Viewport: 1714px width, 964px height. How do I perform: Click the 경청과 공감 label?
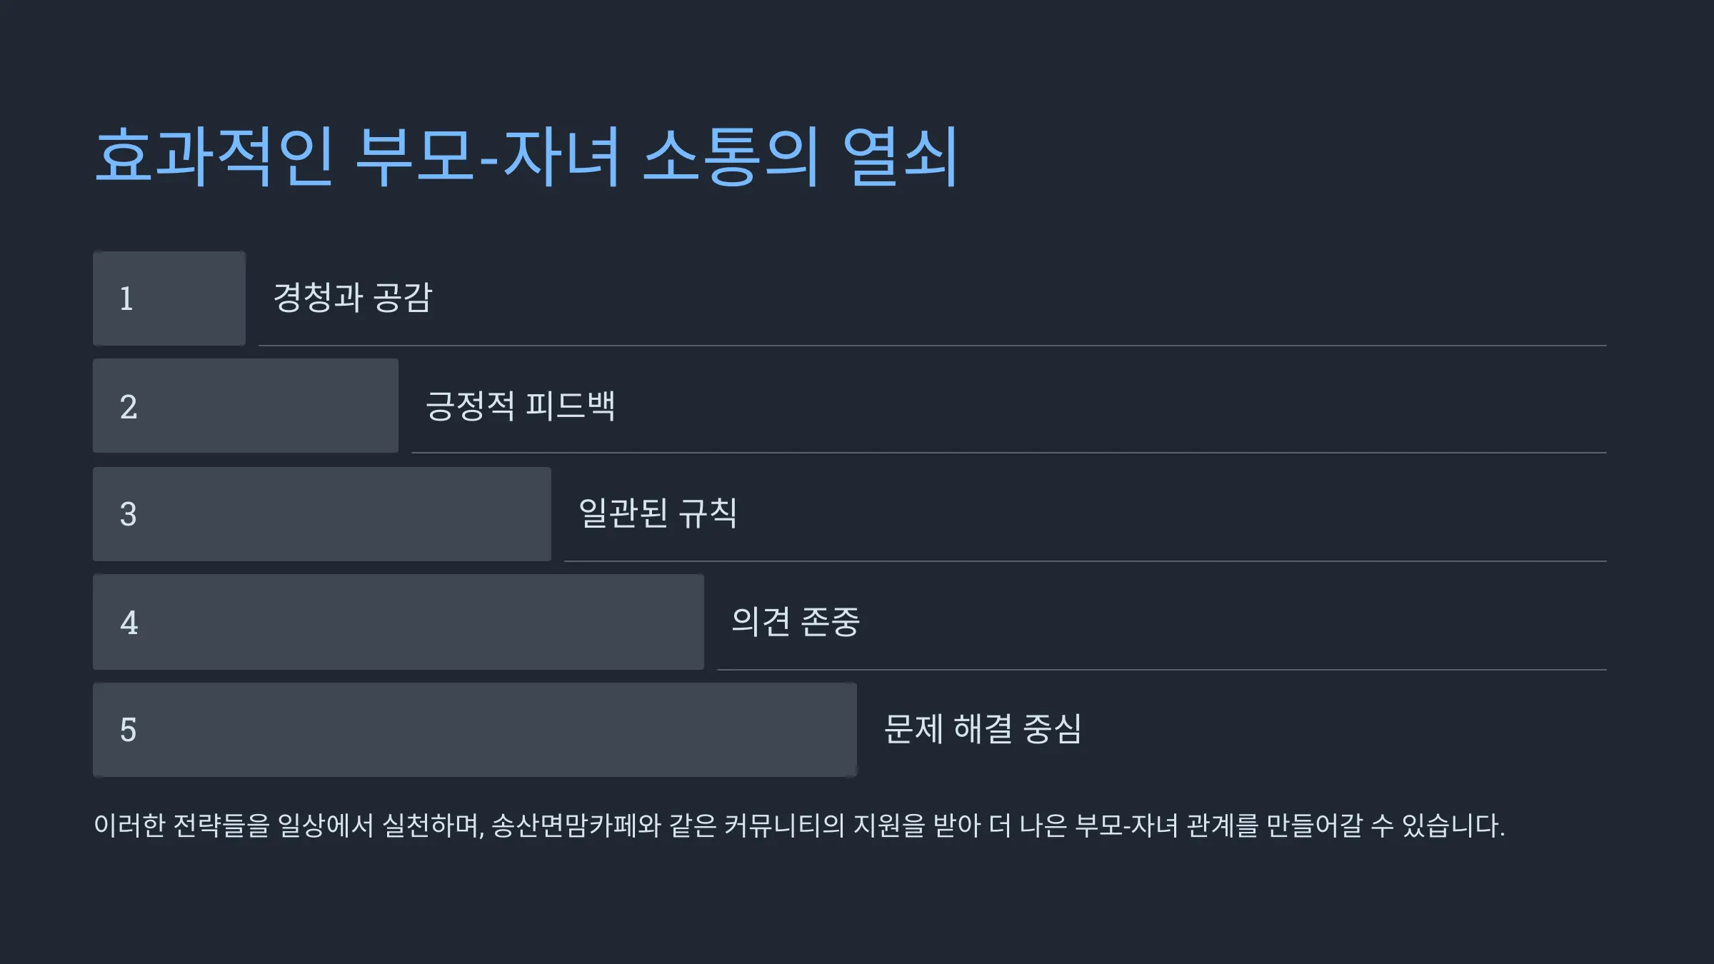353,298
